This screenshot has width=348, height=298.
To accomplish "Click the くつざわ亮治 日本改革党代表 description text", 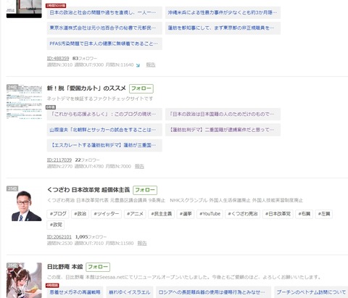I will click(x=175, y=200).
